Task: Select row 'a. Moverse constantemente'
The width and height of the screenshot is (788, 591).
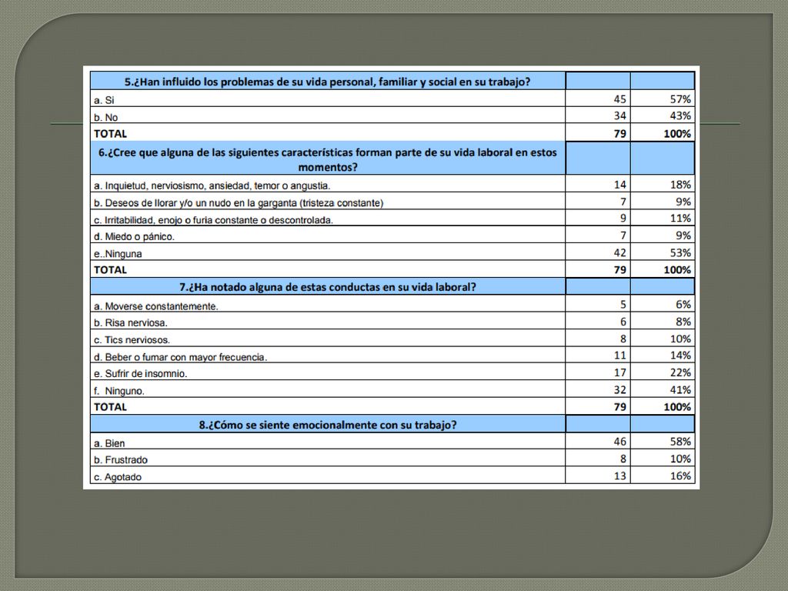Action: 155,306
